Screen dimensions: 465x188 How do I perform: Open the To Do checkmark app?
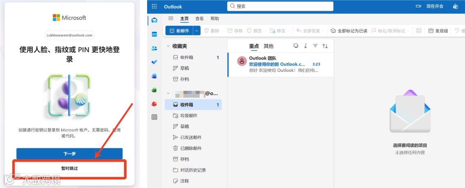[154, 62]
